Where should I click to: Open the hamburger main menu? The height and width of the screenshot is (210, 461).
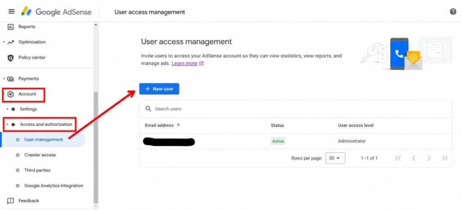[11, 11]
